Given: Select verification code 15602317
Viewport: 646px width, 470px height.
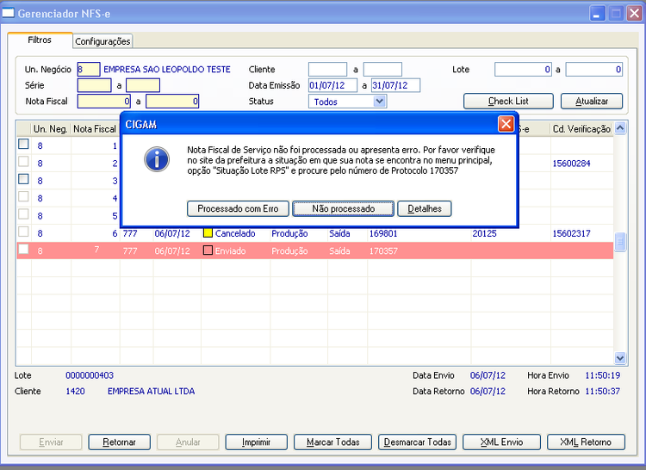Looking at the screenshot, I should click(x=571, y=233).
